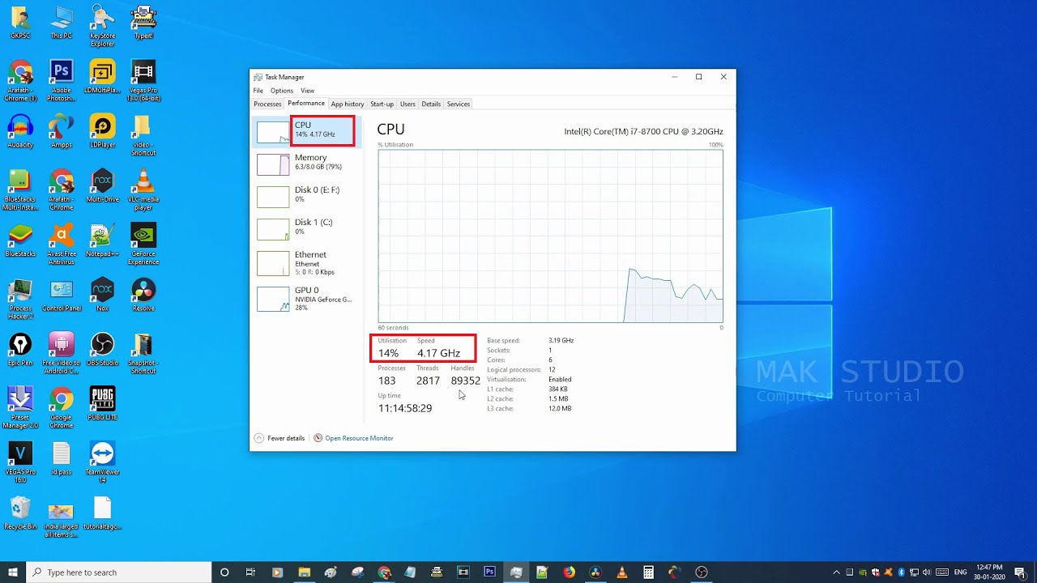This screenshot has height=583, width=1037.
Task: Open Resource Monitor link
Action: (x=353, y=438)
